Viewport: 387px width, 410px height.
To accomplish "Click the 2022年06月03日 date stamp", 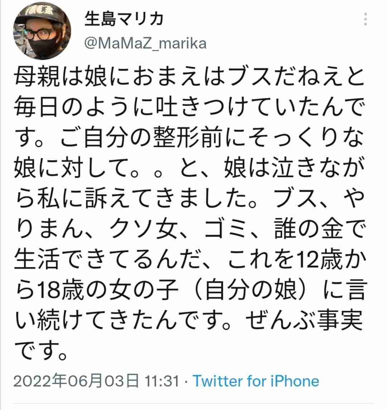I will point(76,381).
